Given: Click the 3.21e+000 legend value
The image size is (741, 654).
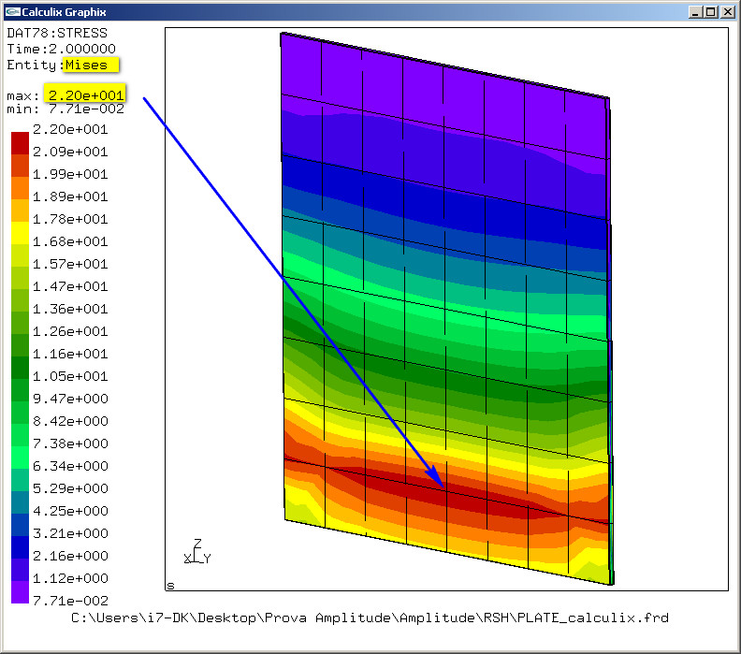Looking at the screenshot, I should point(70,533).
